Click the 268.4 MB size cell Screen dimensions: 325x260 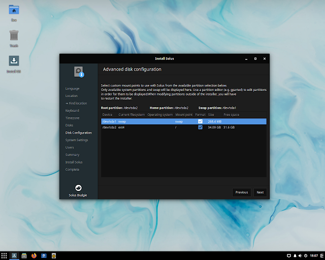click(x=215, y=121)
